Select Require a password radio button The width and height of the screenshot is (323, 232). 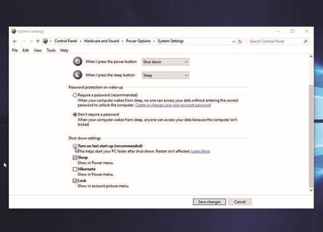(75, 95)
